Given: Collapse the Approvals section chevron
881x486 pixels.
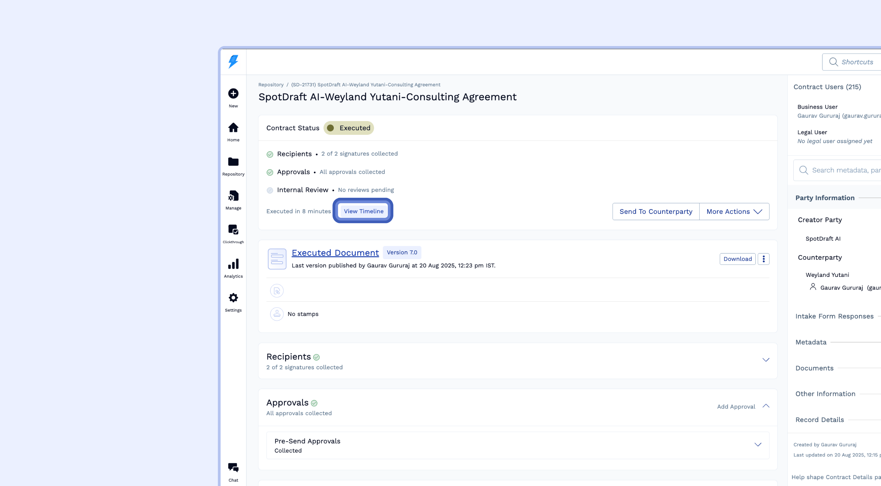Looking at the screenshot, I should click(765, 406).
